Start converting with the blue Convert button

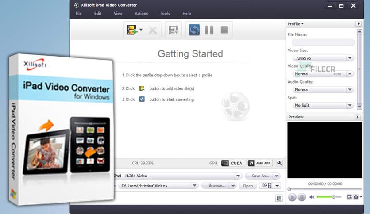[194, 30]
